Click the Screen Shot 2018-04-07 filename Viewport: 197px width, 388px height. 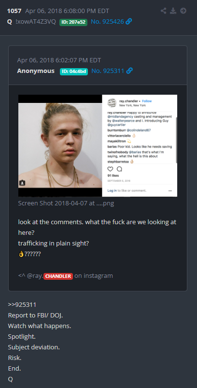tap(66, 203)
